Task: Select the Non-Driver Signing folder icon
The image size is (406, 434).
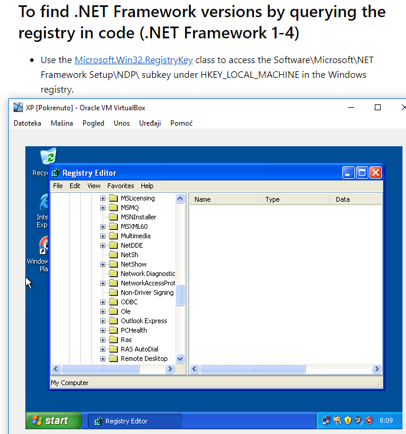Action: [113, 292]
